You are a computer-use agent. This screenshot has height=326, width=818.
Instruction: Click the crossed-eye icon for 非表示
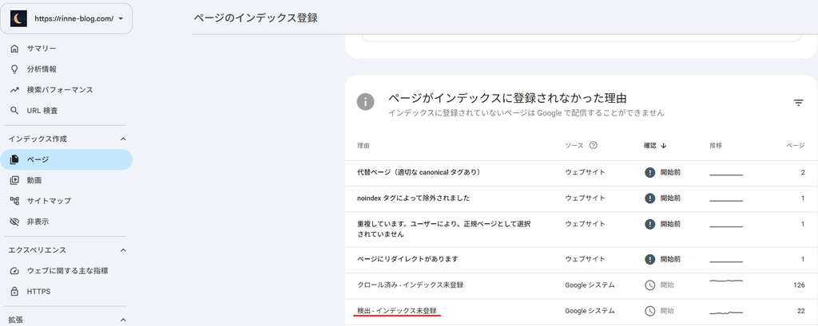pos(14,222)
